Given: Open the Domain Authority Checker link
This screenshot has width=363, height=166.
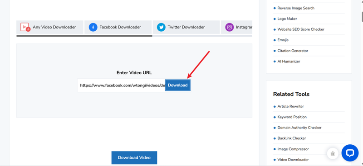Looking at the screenshot, I should 299,128.
